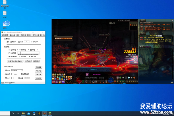Screen dimensions: 174x116
Task: Click the bottom button in the right-side column of the dungeon section
Action: [38, 78]
